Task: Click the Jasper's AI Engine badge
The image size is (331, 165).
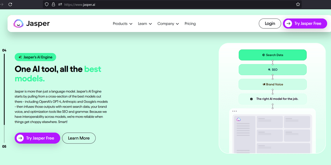Action: [x=35, y=57]
